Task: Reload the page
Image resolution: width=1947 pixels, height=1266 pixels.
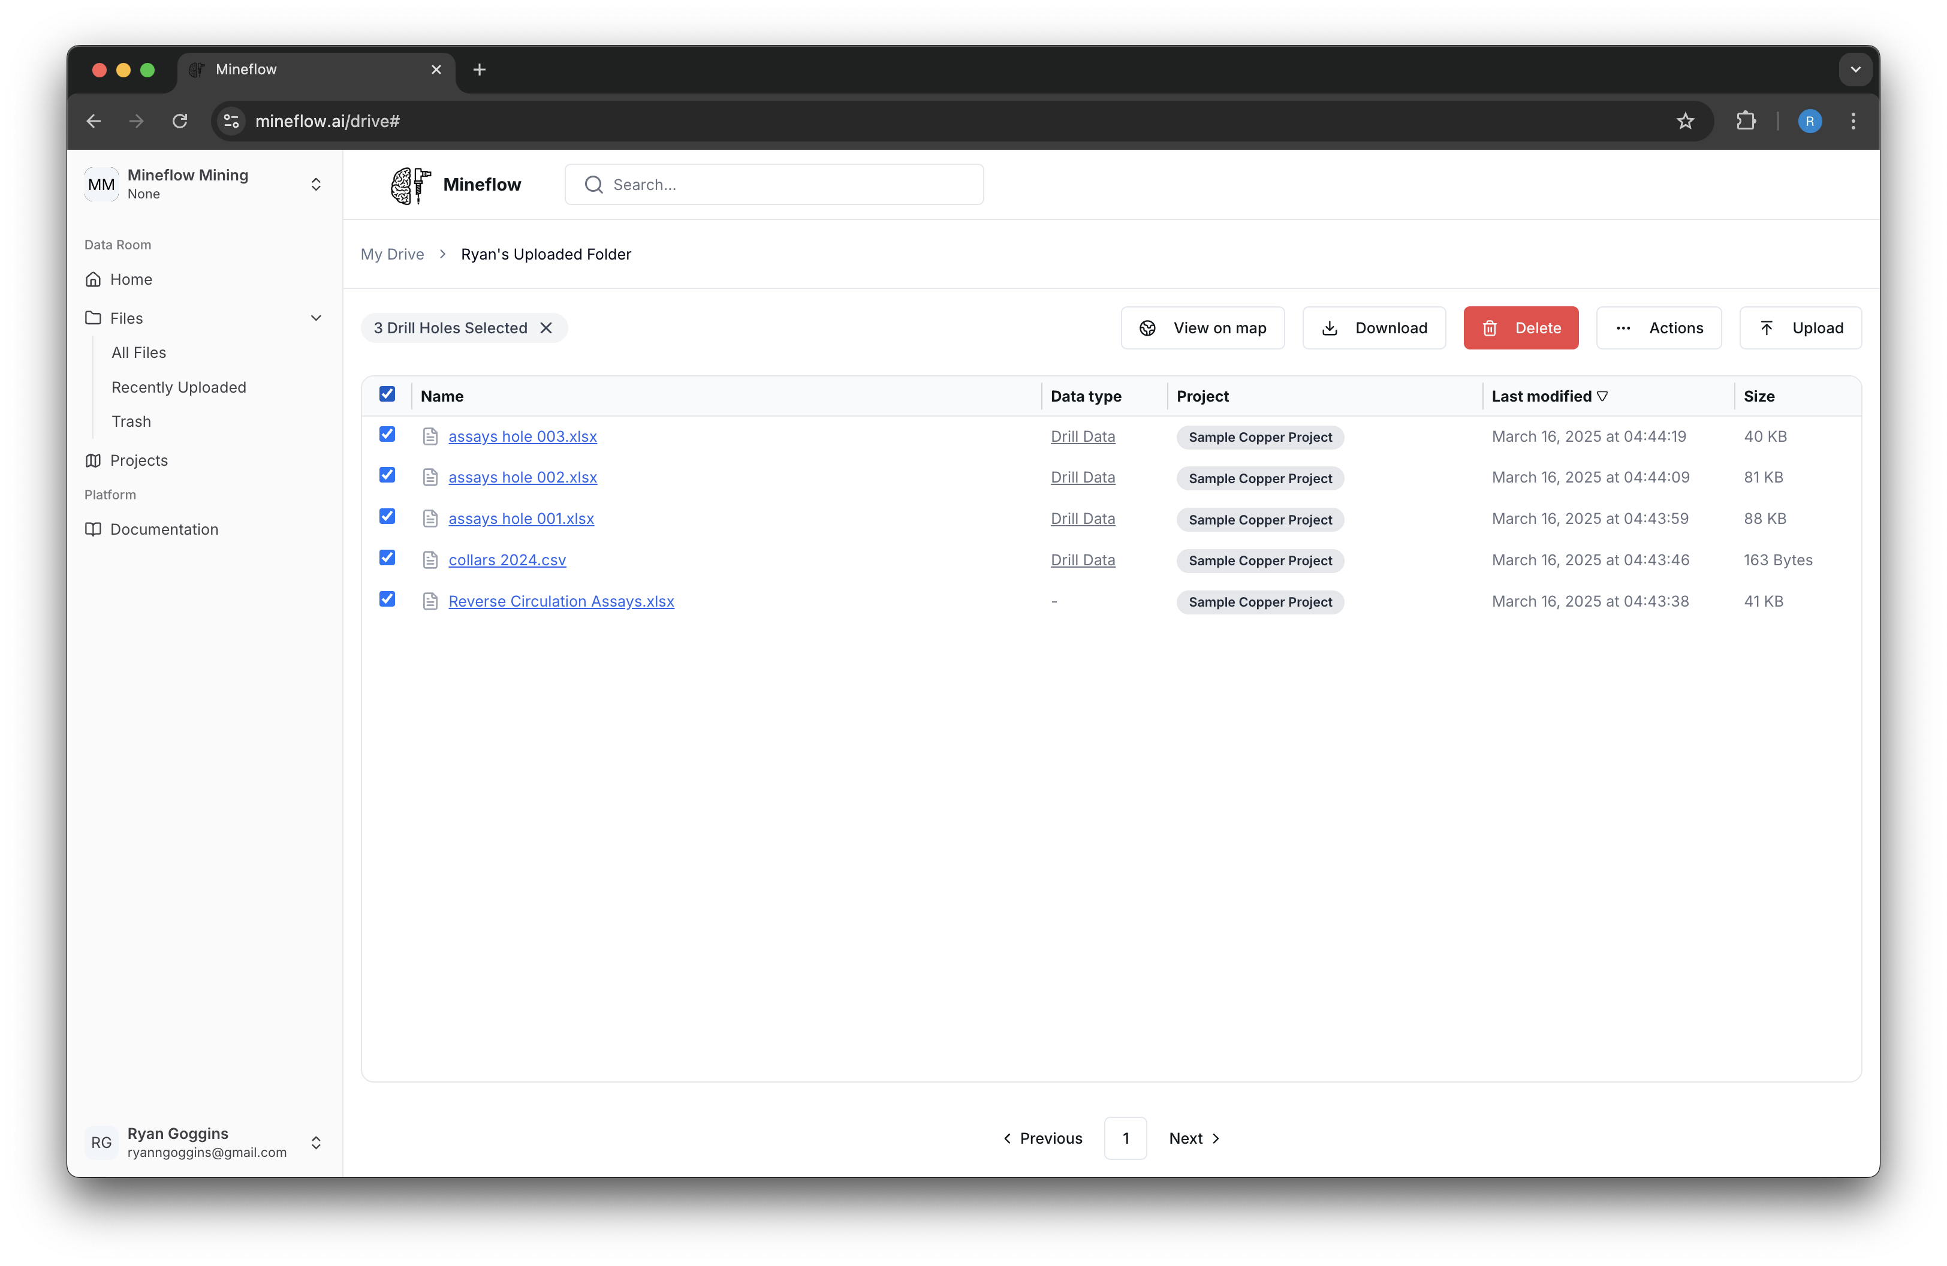Action: coord(180,121)
